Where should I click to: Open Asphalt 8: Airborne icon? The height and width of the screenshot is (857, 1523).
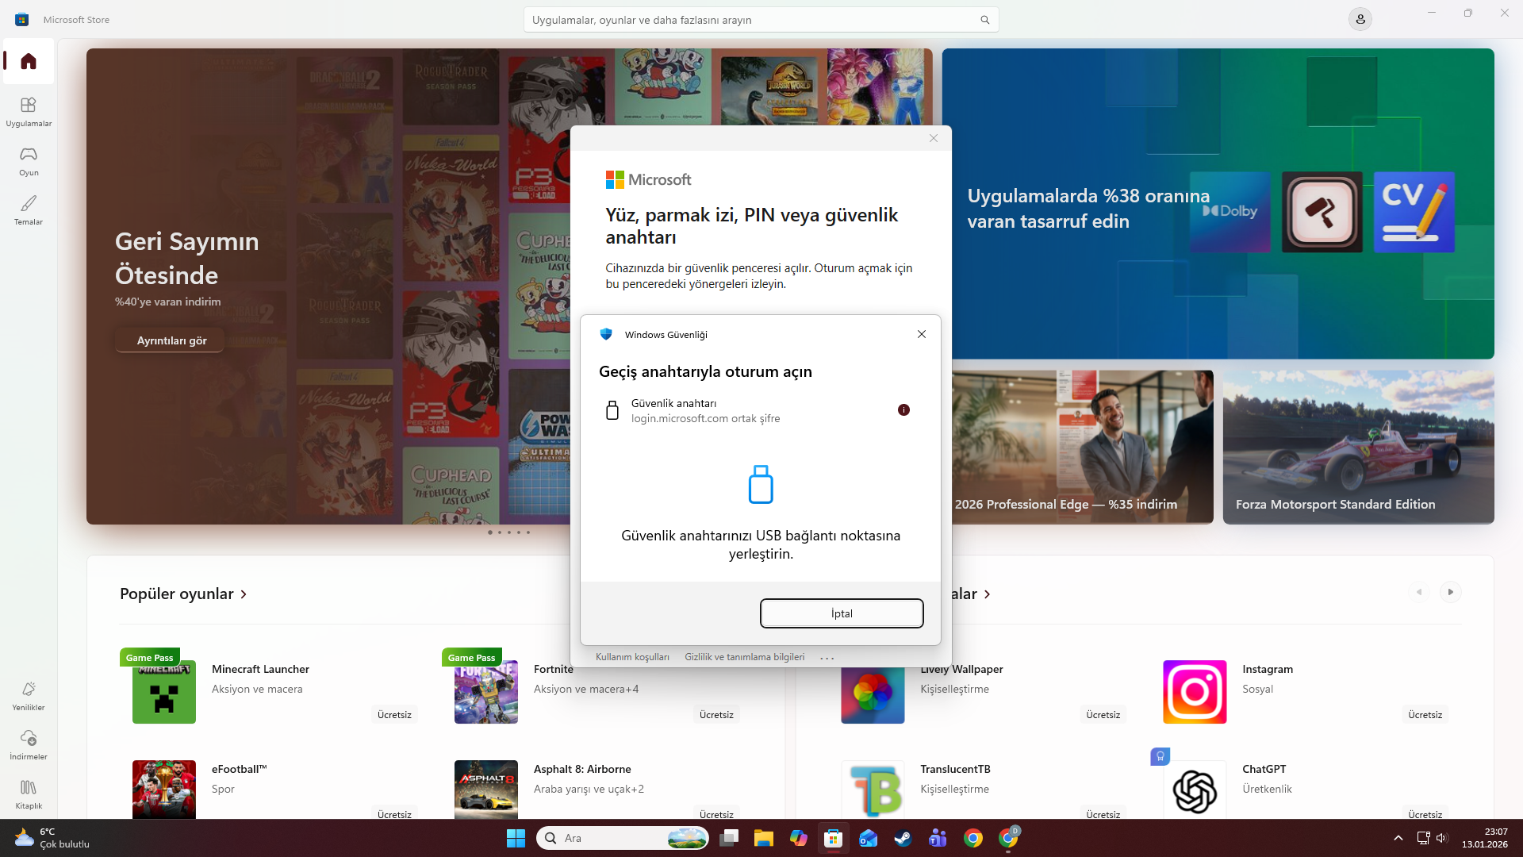pos(486,790)
